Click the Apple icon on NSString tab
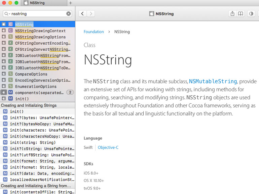Image resolution: width=259 pixels, height=194 pixels. pos(26,3)
